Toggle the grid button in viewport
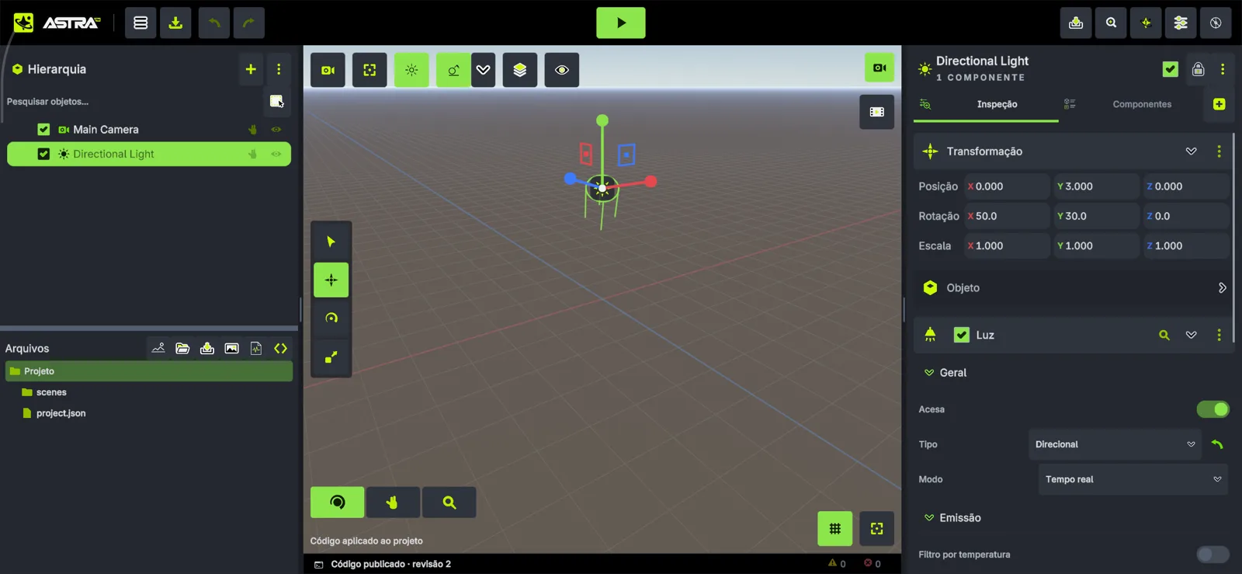The width and height of the screenshot is (1242, 574). point(834,529)
